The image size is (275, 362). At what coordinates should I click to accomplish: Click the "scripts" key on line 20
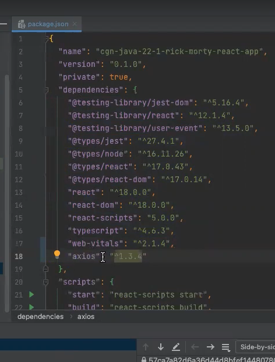click(79, 282)
